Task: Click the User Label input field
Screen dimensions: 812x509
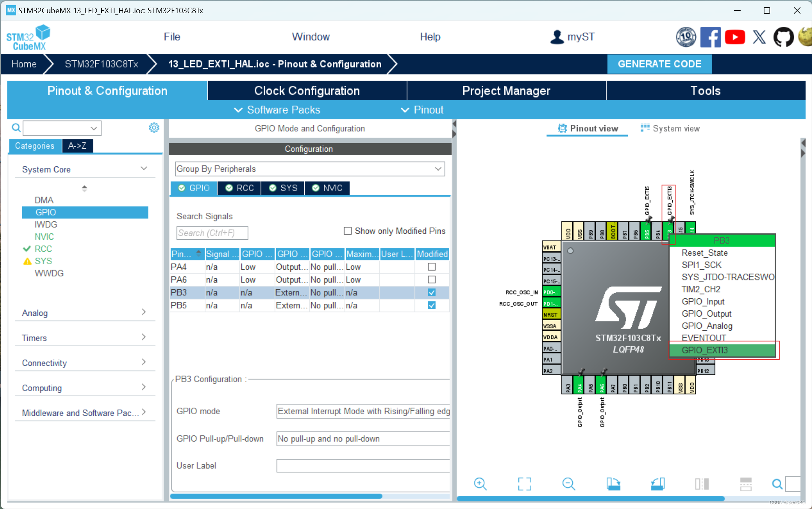Action: pyautogui.click(x=363, y=466)
